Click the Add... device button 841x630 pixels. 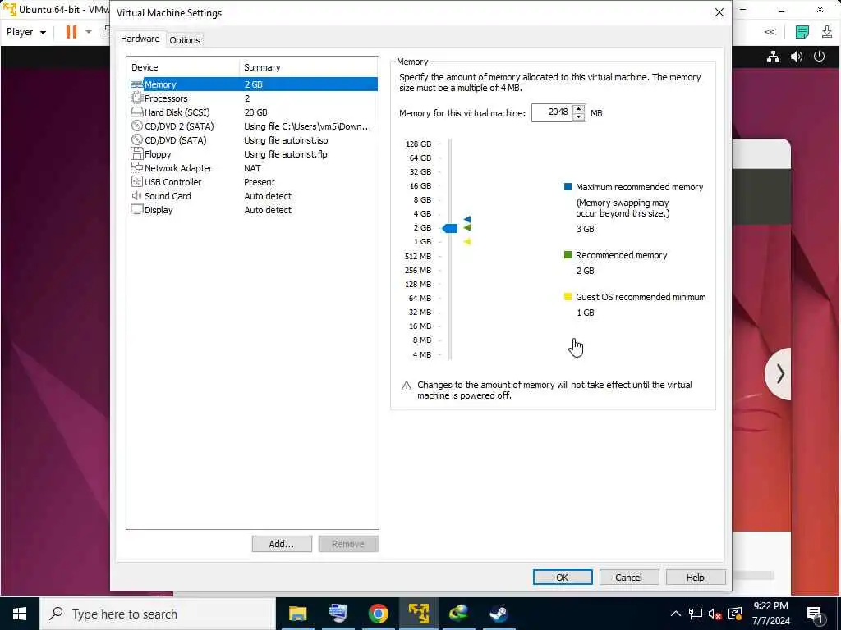click(282, 544)
